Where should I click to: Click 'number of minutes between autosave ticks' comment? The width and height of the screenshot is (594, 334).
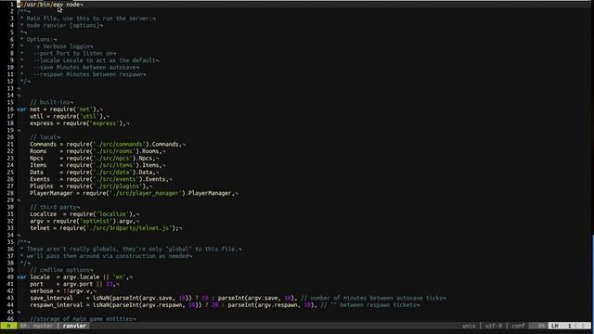pos(372,298)
